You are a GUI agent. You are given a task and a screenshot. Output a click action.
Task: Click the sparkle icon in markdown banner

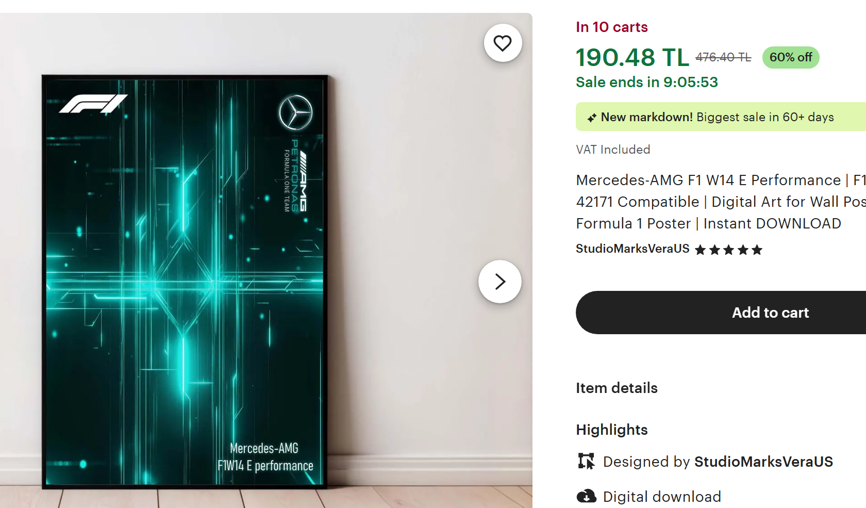click(x=592, y=118)
